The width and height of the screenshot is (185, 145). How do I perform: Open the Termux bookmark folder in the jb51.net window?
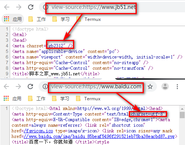pyautogui.click(x=89, y=19)
